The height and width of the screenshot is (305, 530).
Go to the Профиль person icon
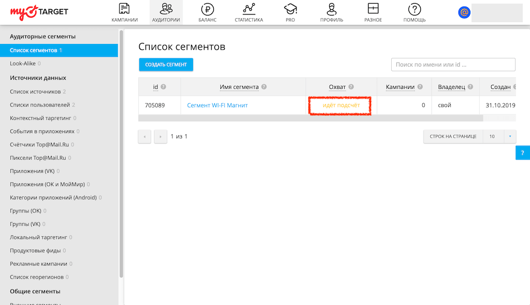point(332,9)
